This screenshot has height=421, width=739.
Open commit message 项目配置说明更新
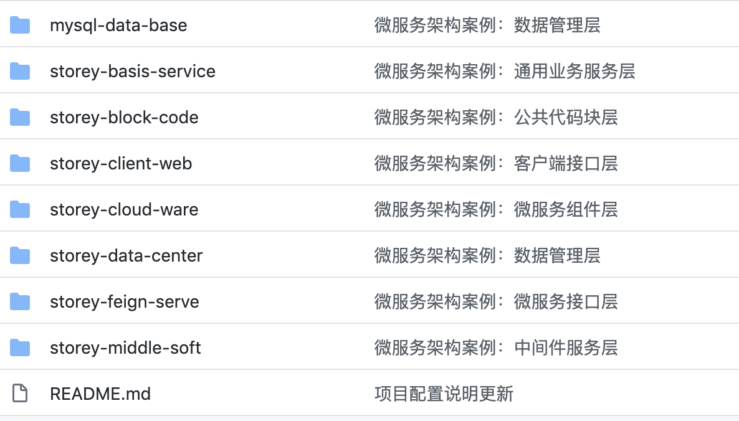[x=444, y=394]
